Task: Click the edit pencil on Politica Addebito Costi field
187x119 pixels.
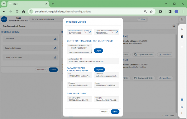Action: (90, 32)
